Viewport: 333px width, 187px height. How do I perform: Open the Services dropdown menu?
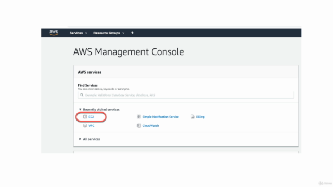tap(79, 33)
